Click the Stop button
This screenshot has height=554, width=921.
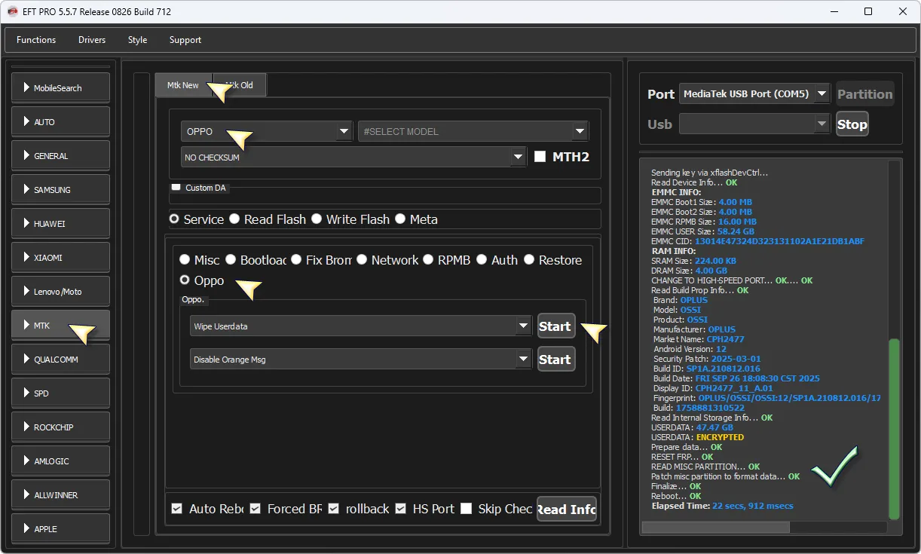click(x=852, y=124)
